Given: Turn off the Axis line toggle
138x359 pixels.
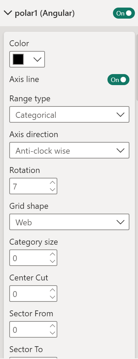Looking at the screenshot, I should pyautogui.click(x=118, y=80).
